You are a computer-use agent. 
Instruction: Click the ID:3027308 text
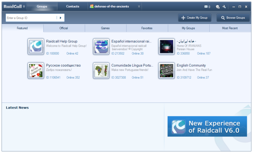(118, 78)
